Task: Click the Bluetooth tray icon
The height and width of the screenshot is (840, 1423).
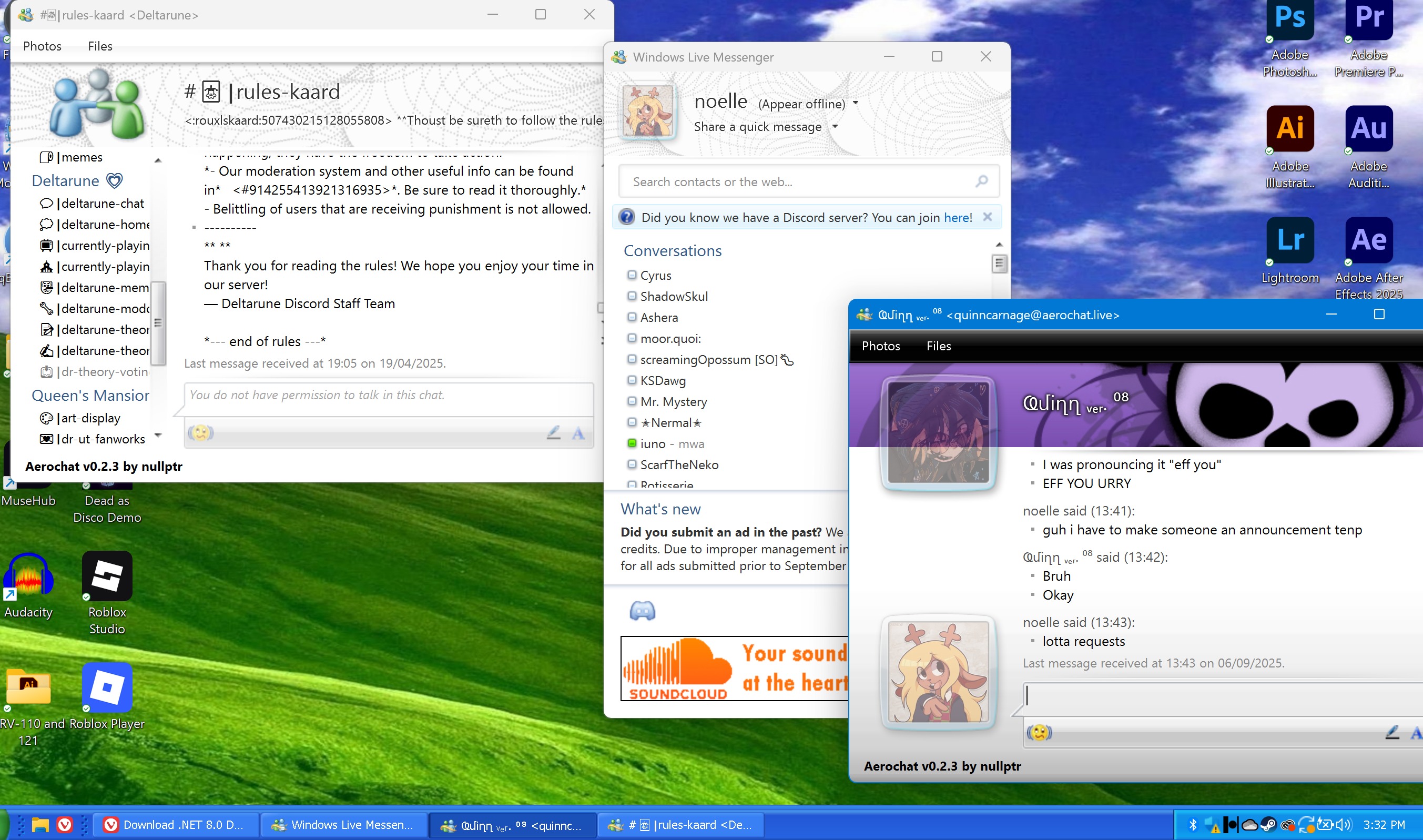Action: point(1192,825)
